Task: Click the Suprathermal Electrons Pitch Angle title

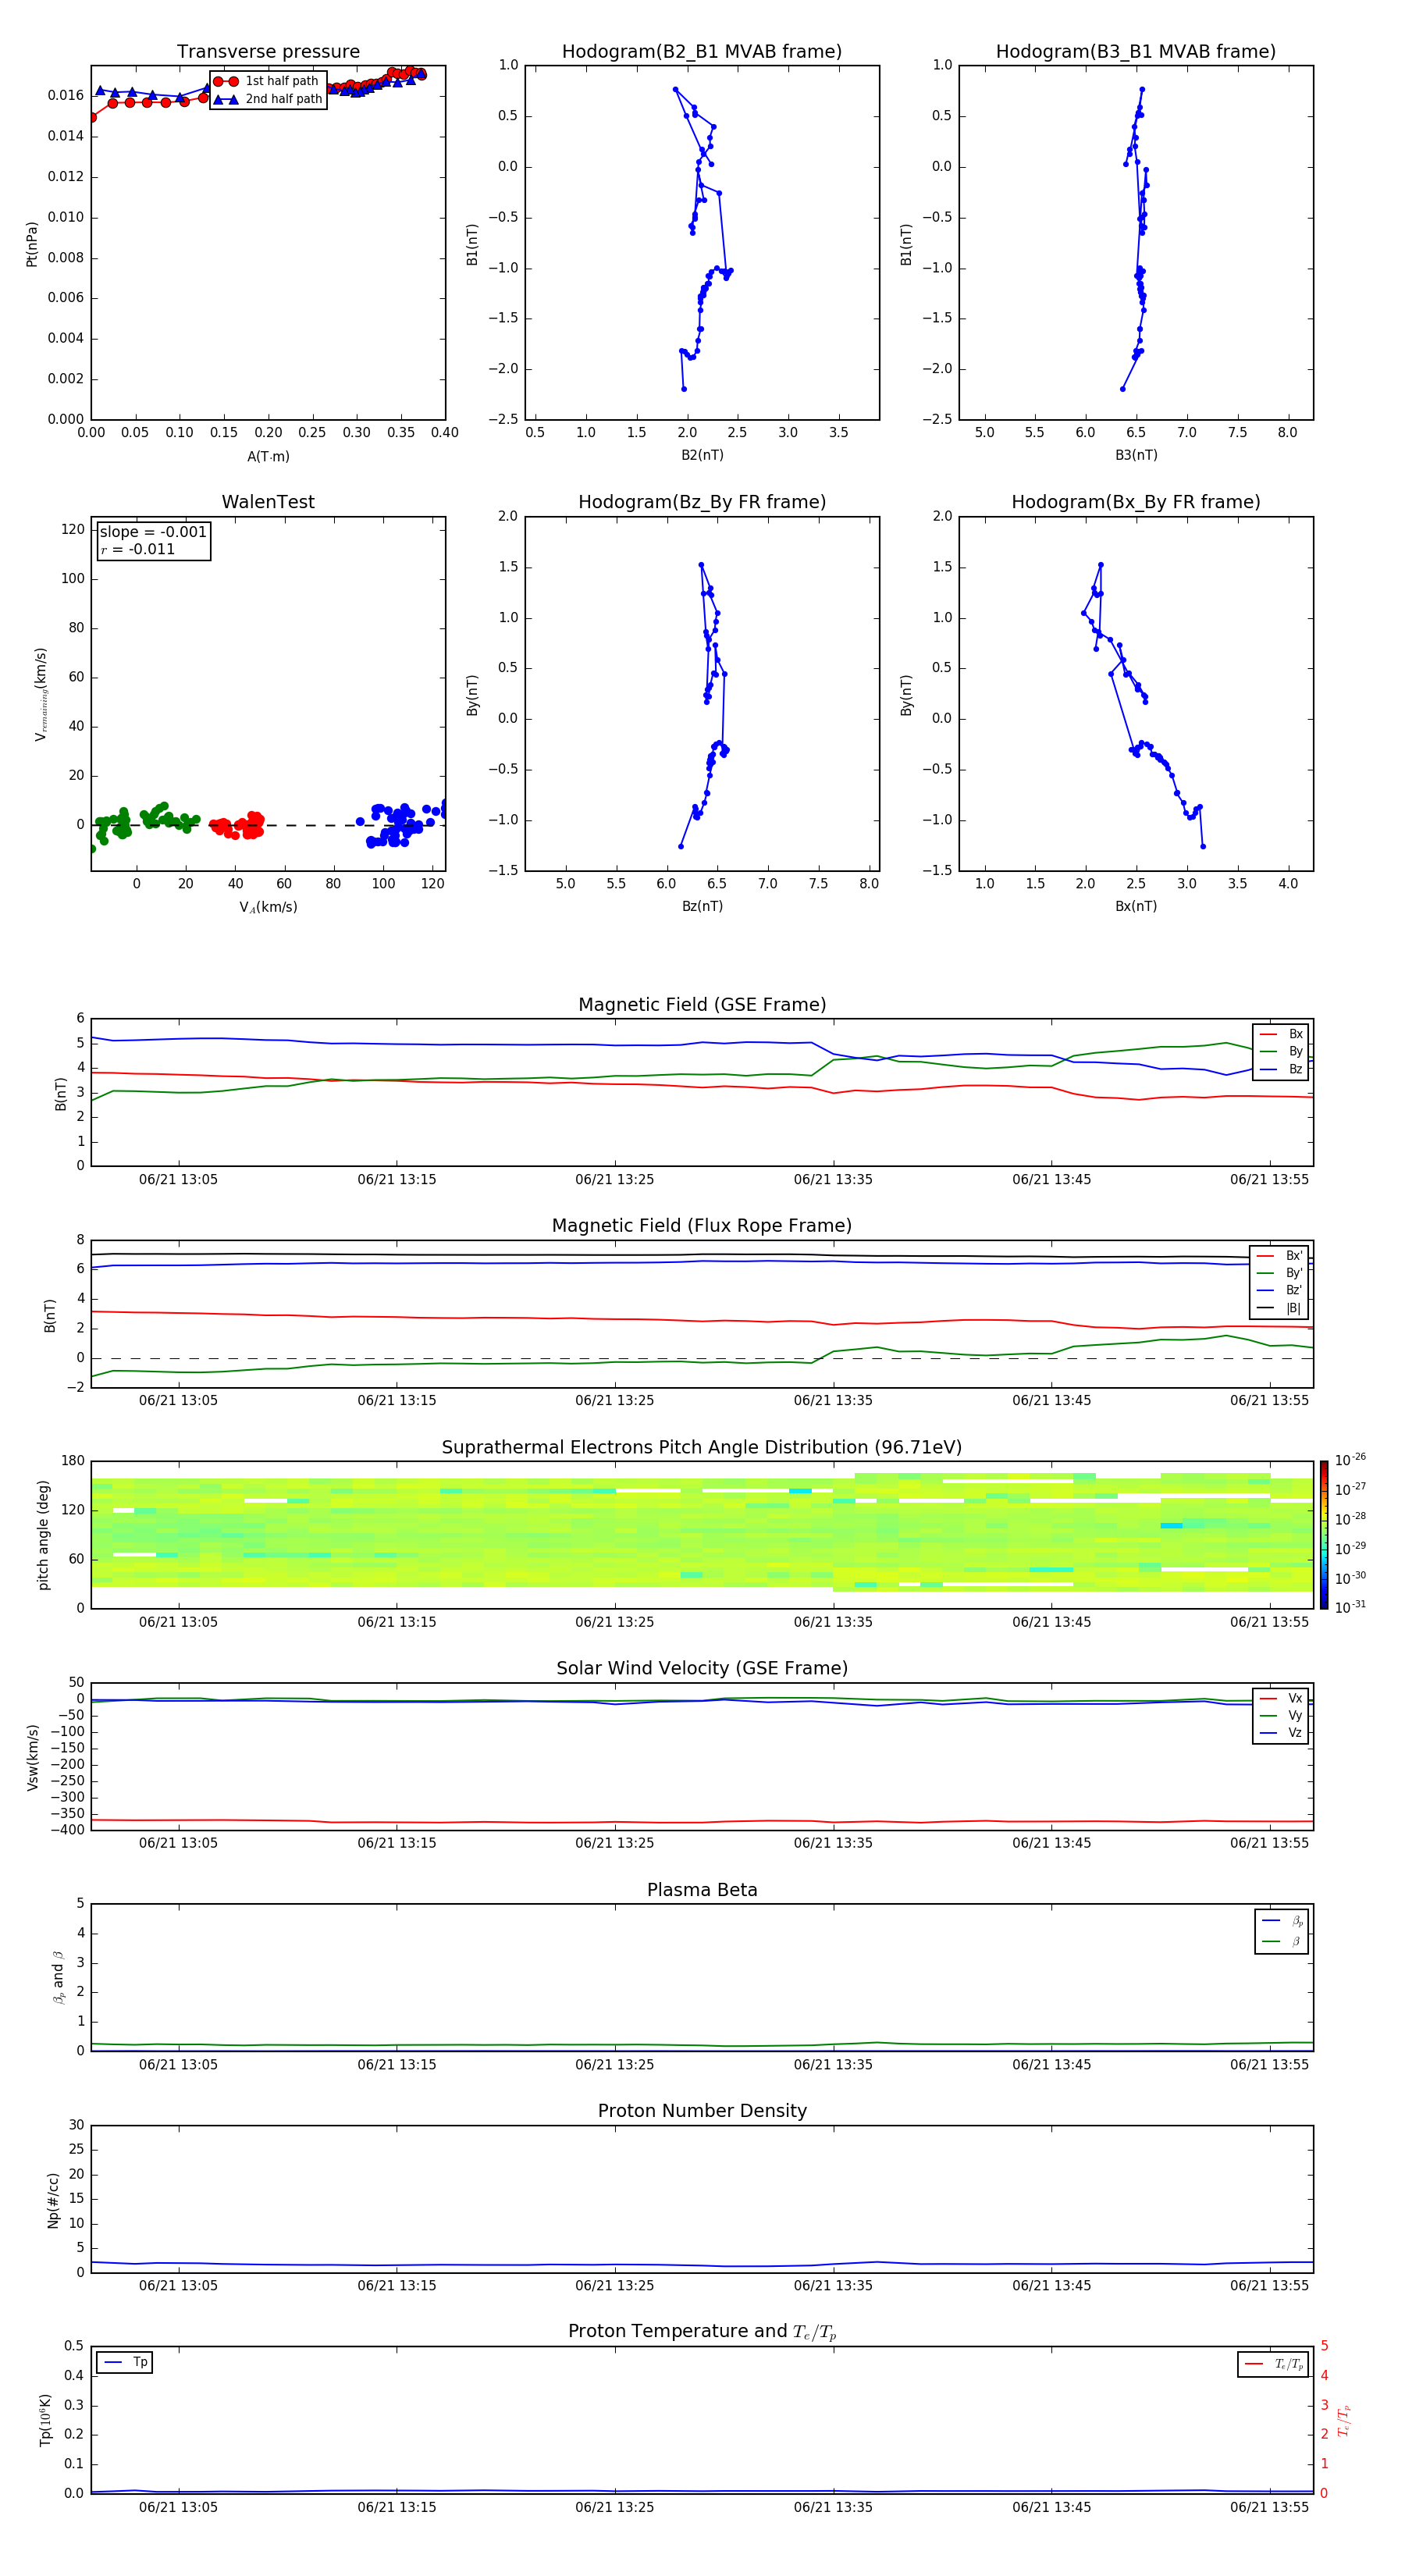Action: tap(702, 1448)
